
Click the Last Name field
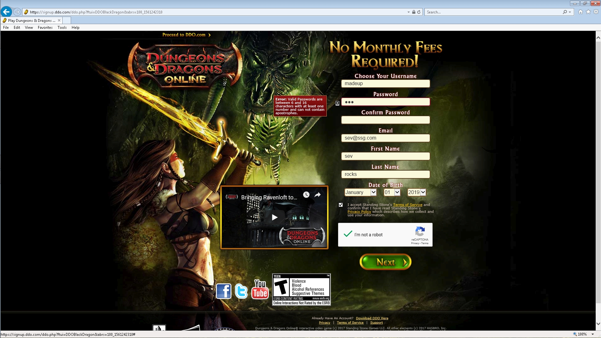[385, 174]
